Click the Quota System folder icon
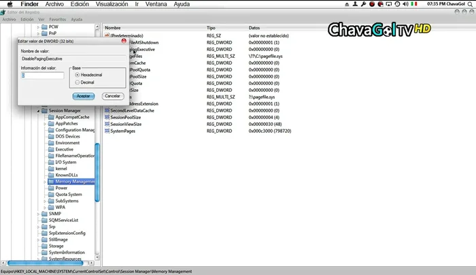 51,195
